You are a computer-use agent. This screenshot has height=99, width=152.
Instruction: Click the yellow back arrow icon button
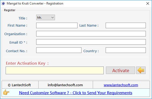coord(141,70)
